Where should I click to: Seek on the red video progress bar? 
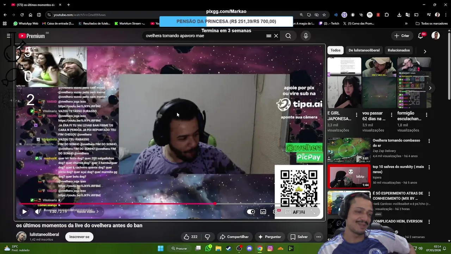pyautogui.click(x=170, y=204)
